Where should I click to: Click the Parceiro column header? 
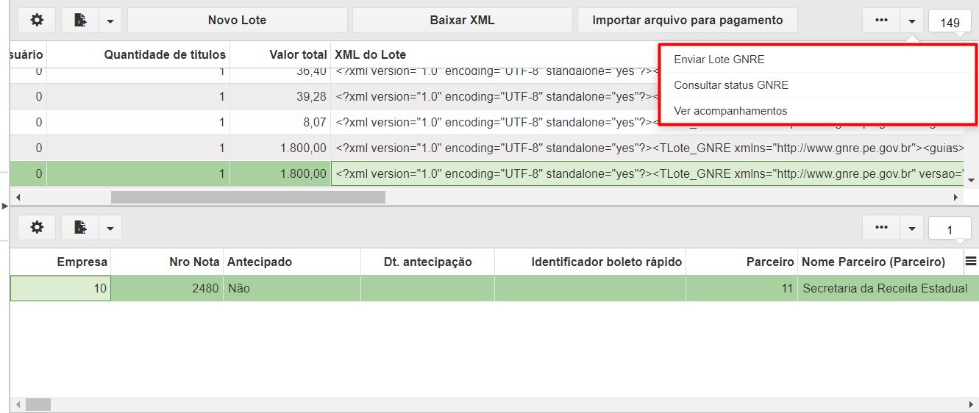741,262
